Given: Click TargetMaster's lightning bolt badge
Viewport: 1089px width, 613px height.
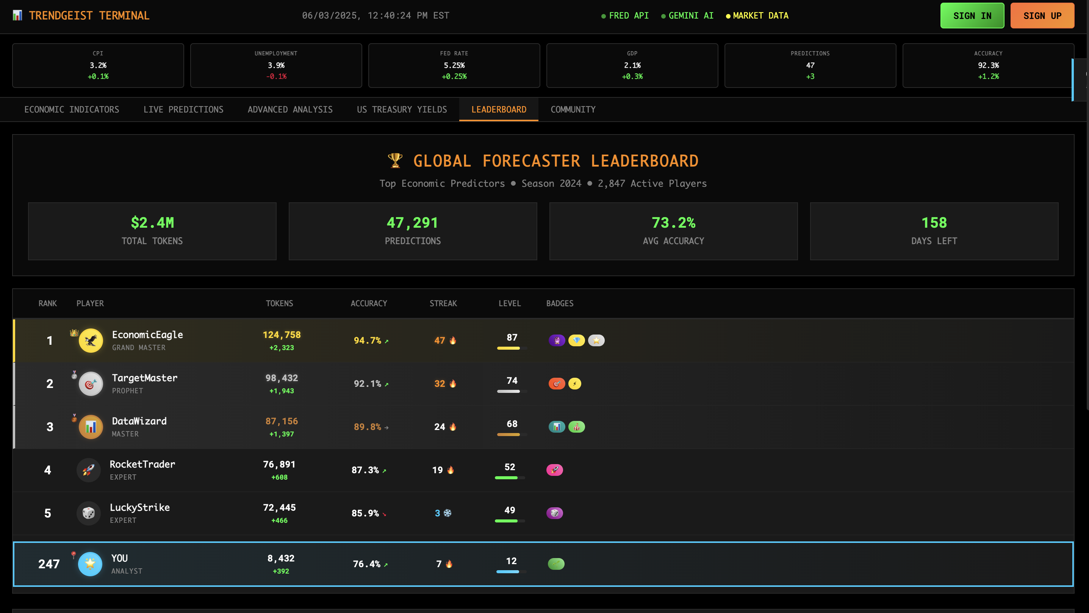Looking at the screenshot, I should click(574, 383).
